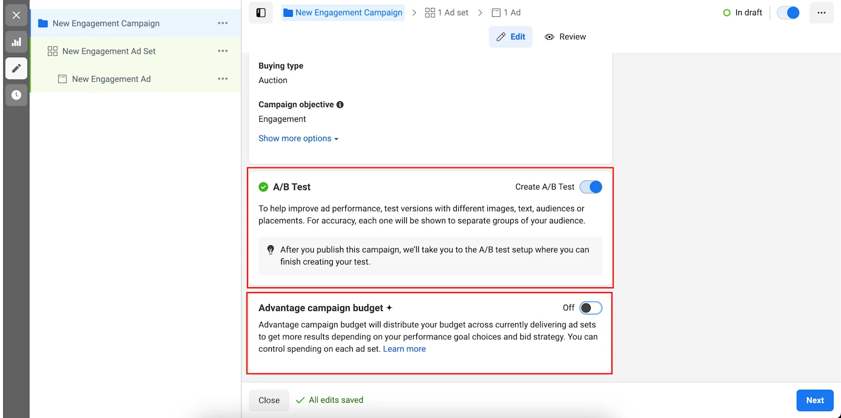
Task: Click the A/B Test section heading
Action: (292, 187)
